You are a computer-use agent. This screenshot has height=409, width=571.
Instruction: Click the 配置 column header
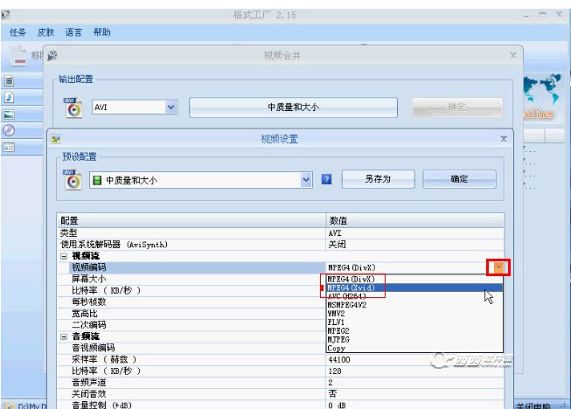coord(191,220)
